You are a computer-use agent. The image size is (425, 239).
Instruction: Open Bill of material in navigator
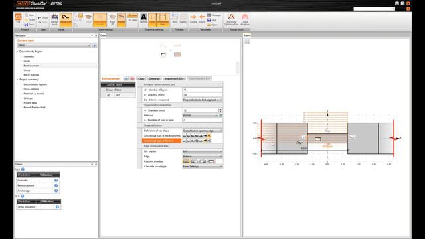click(x=31, y=75)
